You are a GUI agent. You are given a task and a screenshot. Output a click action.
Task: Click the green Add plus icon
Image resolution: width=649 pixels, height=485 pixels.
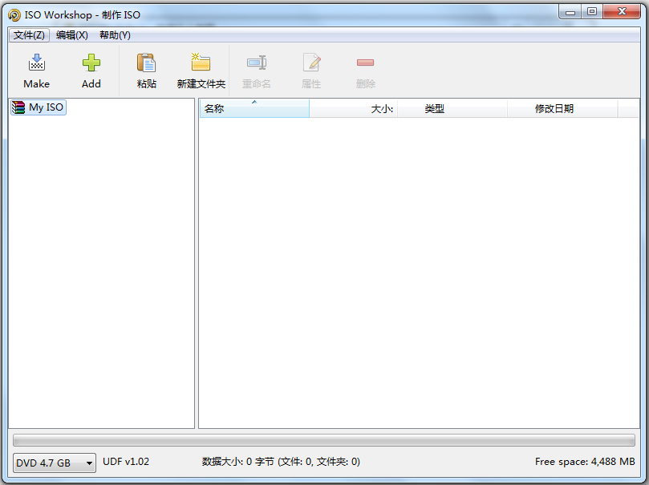coord(91,63)
